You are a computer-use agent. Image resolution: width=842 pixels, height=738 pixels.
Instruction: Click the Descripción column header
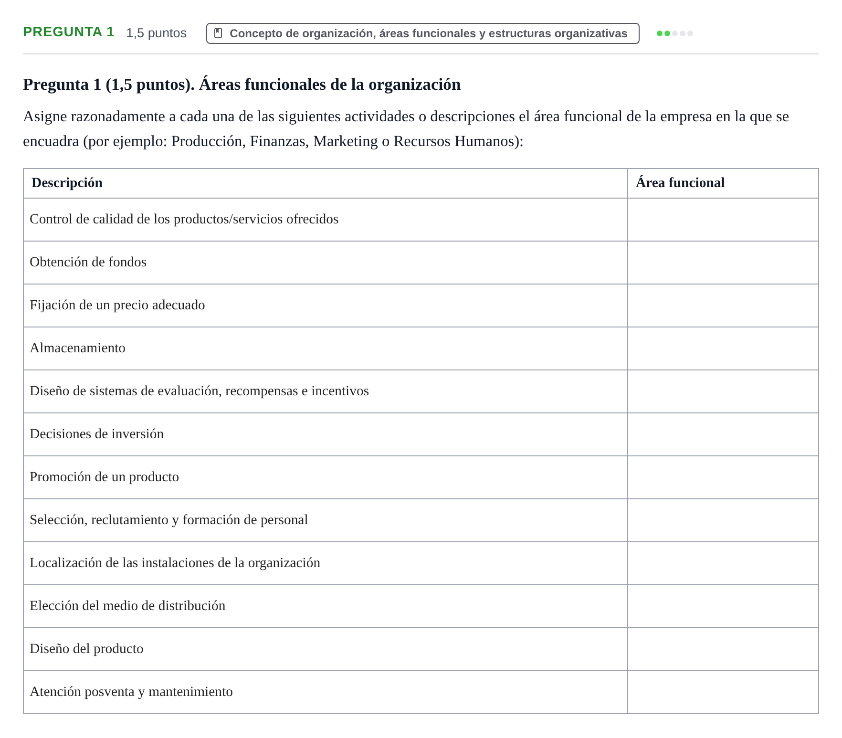[x=67, y=183]
